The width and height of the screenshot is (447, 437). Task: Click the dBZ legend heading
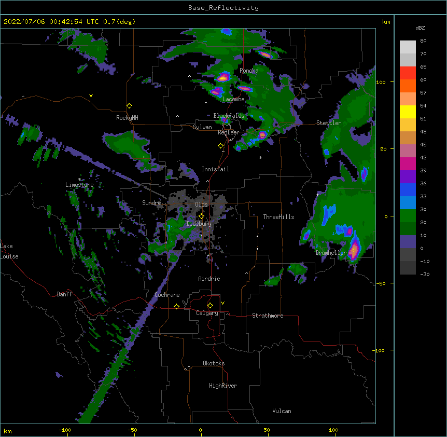(x=420, y=28)
